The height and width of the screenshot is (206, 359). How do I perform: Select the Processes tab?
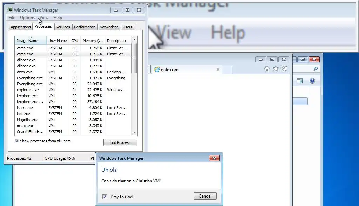[43, 26]
